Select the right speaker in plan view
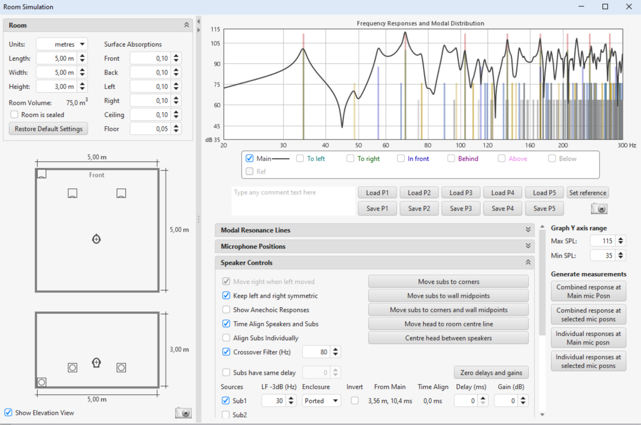Viewport: 641px width, 425px height. pyautogui.click(x=121, y=193)
